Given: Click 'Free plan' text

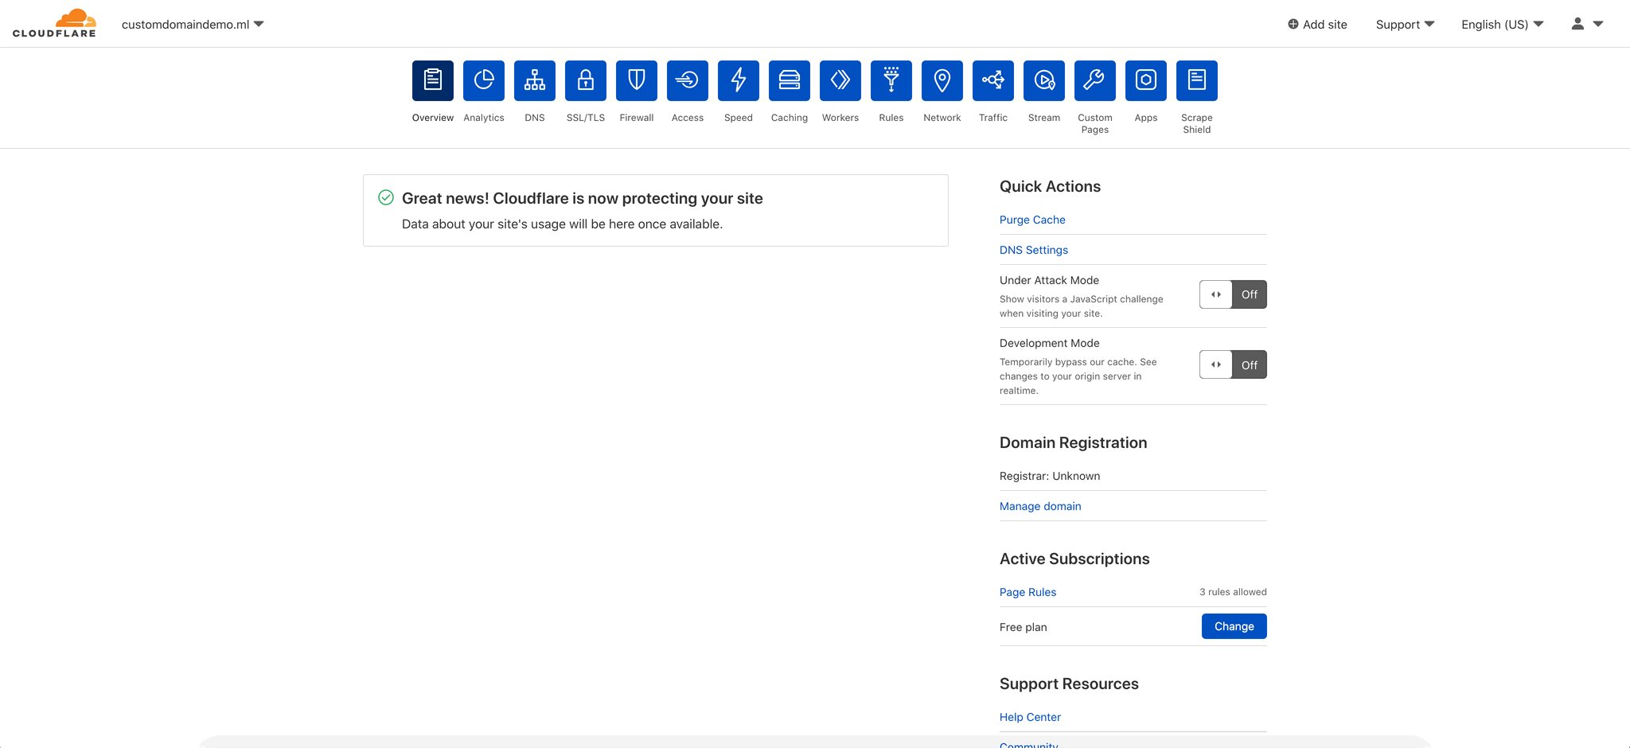Looking at the screenshot, I should (1024, 627).
